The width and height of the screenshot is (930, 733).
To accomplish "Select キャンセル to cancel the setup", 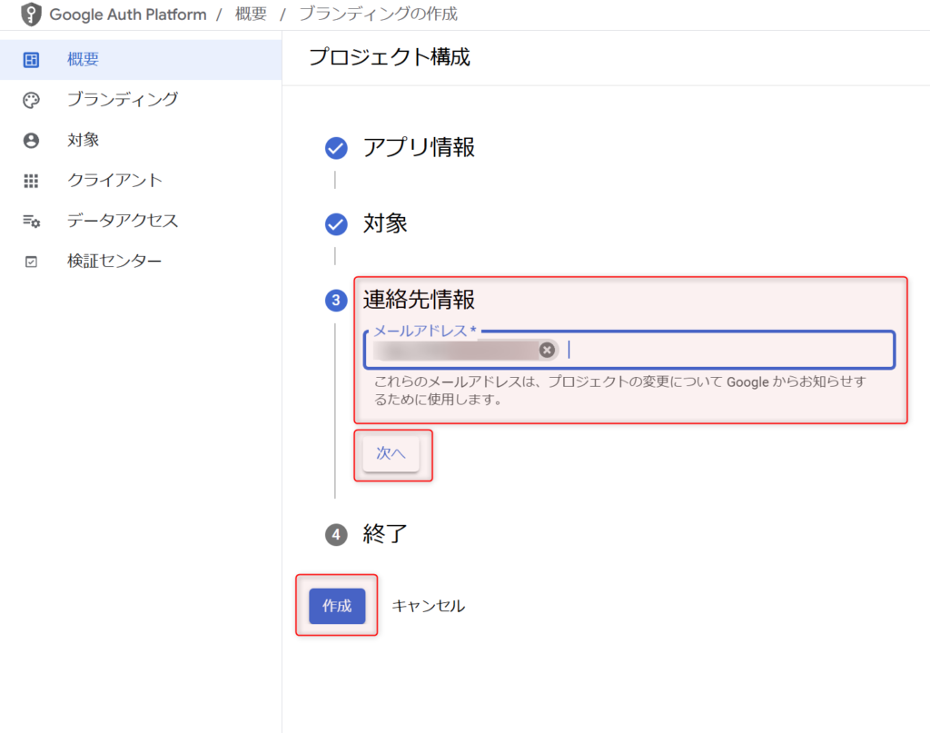I will coord(427,606).
